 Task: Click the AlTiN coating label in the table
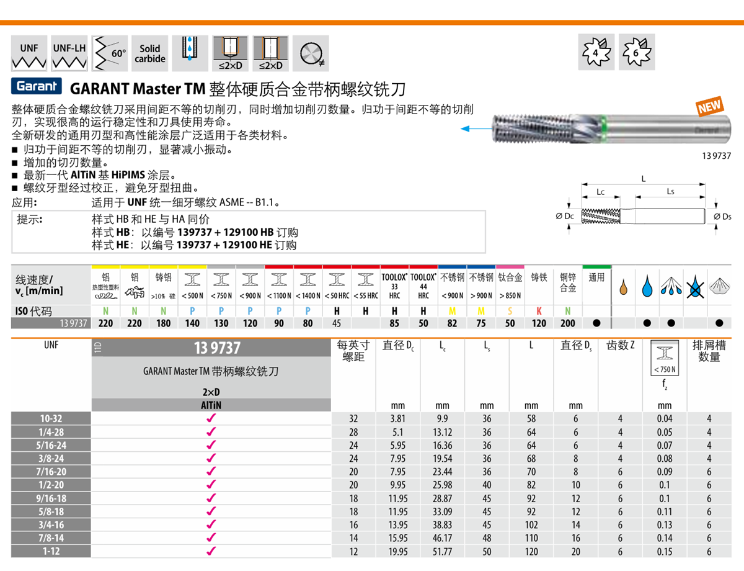coord(211,405)
